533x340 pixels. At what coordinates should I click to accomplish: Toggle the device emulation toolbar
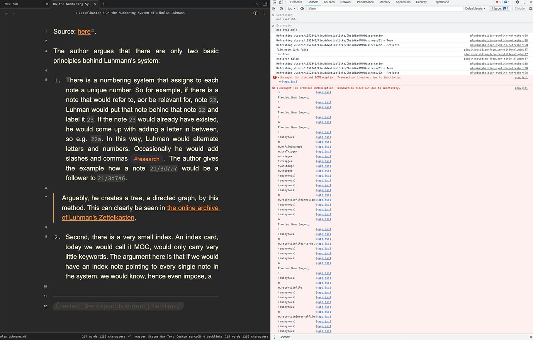[281, 2]
